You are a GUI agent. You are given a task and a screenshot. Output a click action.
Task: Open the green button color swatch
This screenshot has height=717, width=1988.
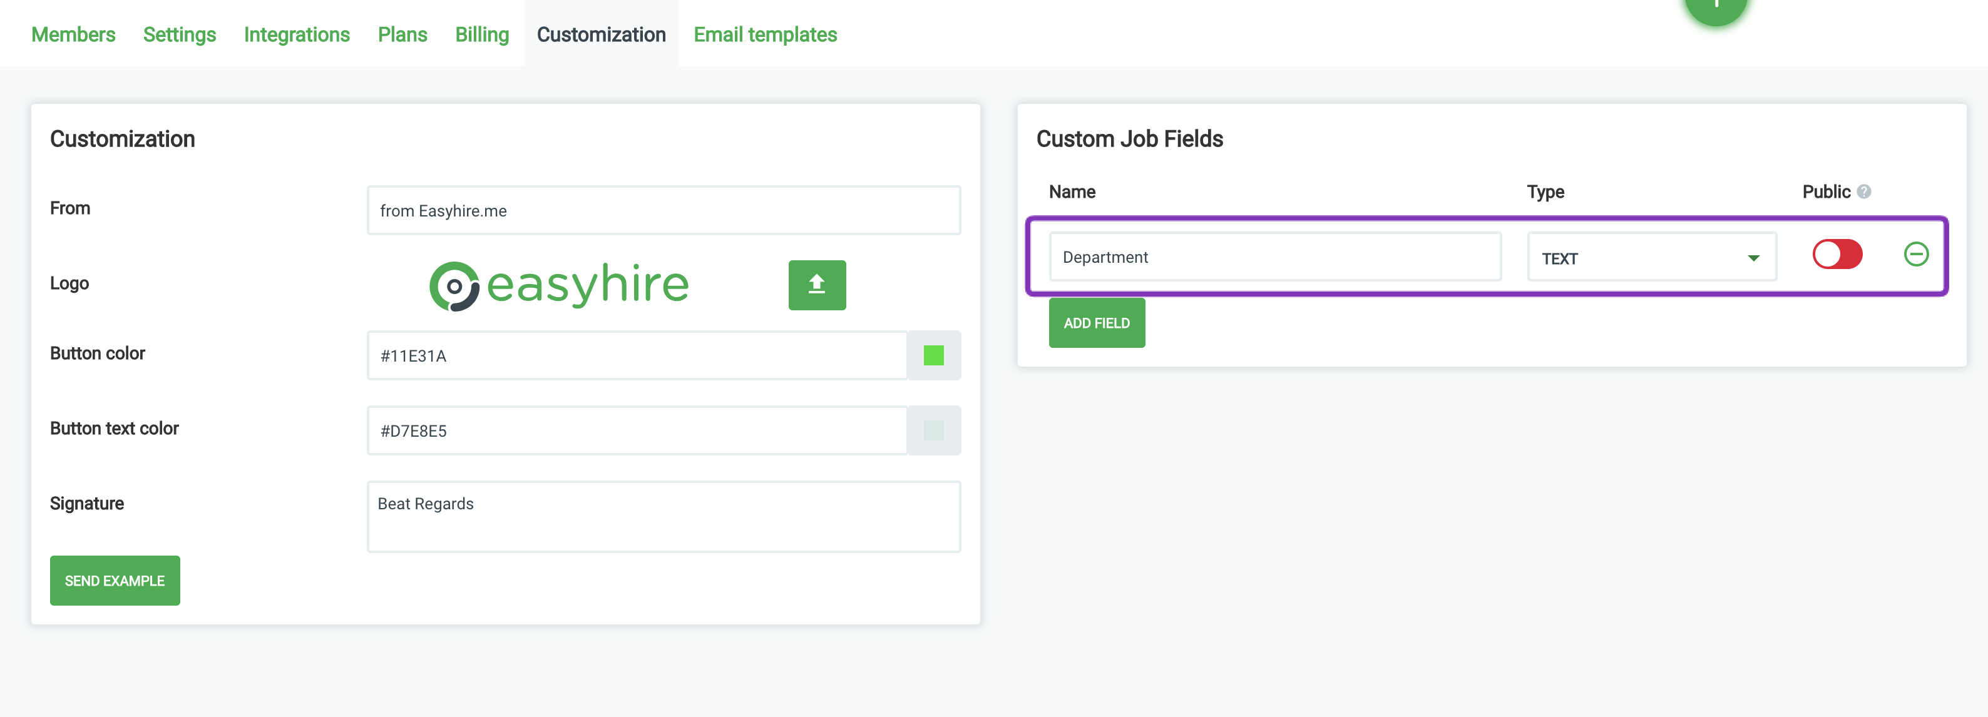coord(933,355)
